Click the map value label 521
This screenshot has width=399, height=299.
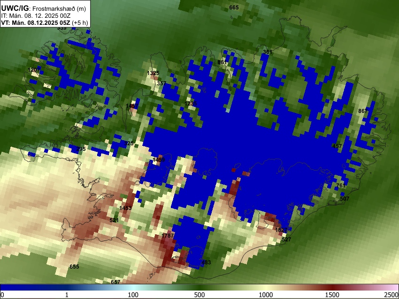[114, 220]
